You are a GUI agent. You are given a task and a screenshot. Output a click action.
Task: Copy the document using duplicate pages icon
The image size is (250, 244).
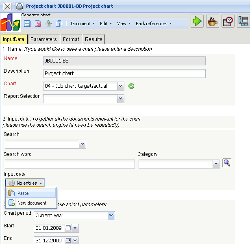[59, 24]
